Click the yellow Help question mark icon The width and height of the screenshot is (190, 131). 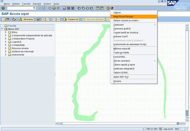(x=108, y=8)
